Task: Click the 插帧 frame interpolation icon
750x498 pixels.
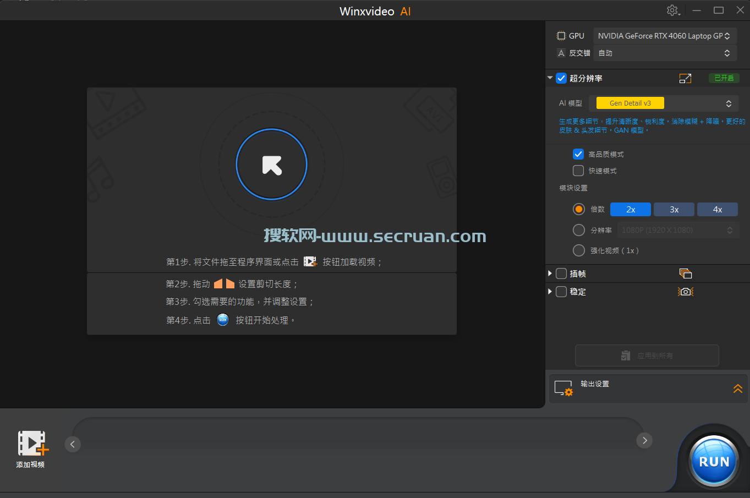Action: click(685, 273)
